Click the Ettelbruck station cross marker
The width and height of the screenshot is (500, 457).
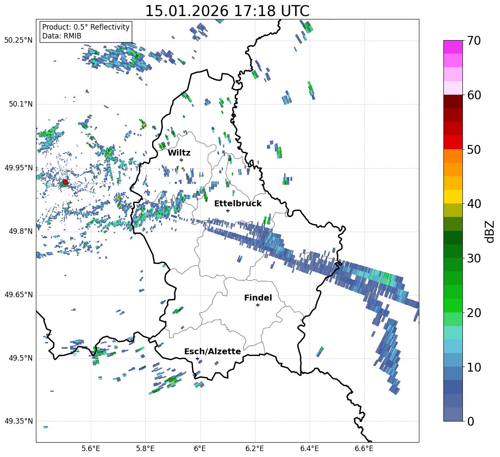(228, 211)
